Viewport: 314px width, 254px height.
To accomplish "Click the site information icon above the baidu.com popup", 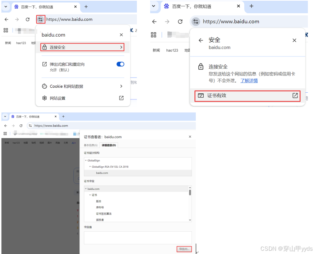I will (x=41, y=19).
